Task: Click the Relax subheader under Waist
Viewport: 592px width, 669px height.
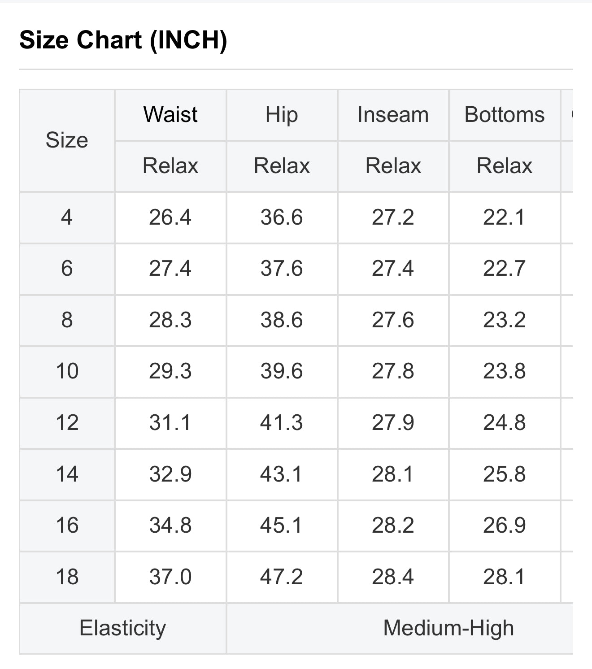Action: 170,166
